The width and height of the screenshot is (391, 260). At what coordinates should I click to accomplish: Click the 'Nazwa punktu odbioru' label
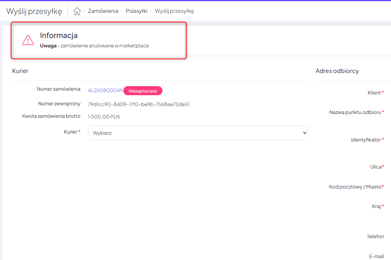[x=355, y=112]
